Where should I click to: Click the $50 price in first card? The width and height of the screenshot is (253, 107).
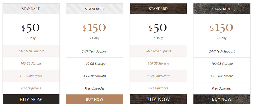(x=31, y=28)
